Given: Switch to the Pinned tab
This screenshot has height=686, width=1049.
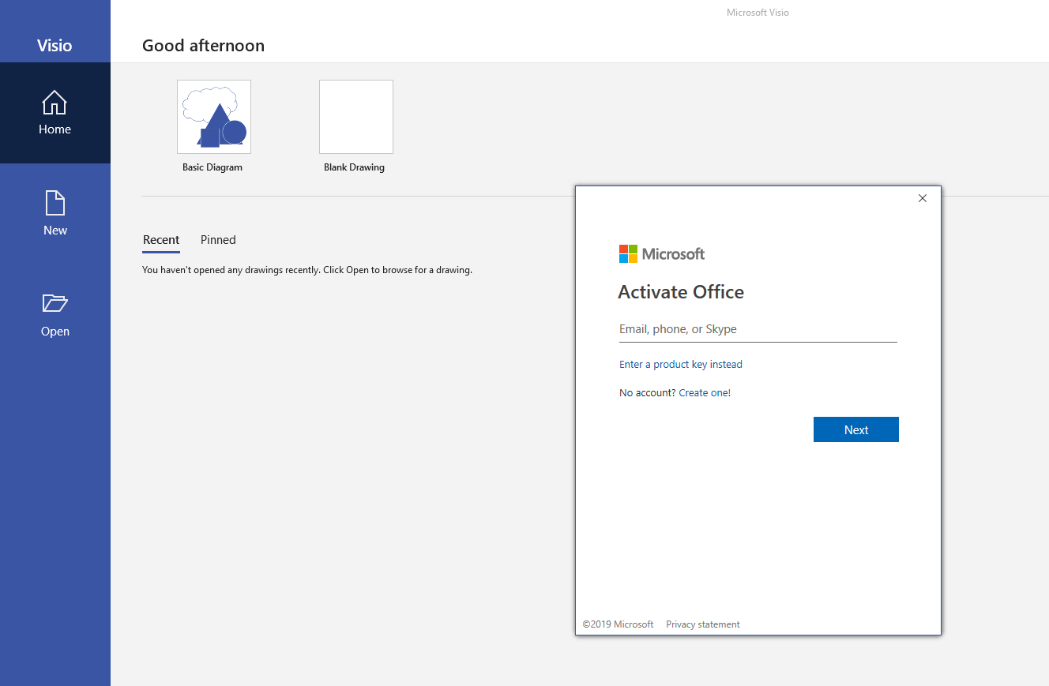Looking at the screenshot, I should tap(218, 240).
